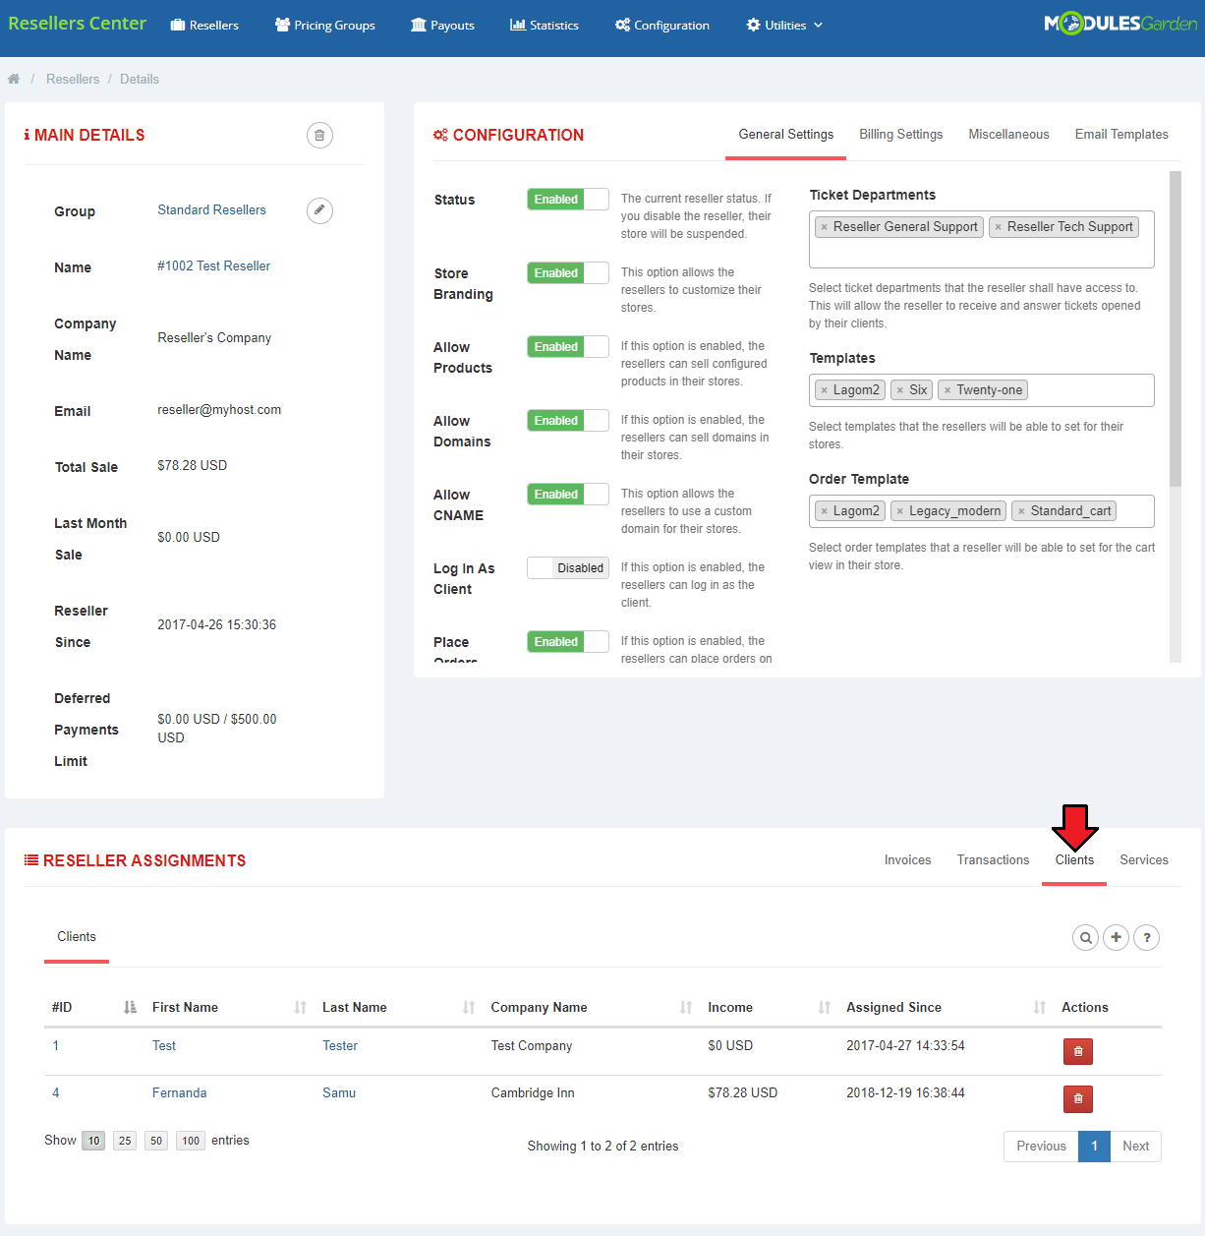Sort by Last Name column icon
Image resolution: width=1205 pixels, height=1236 pixels.
click(469, 1007)
